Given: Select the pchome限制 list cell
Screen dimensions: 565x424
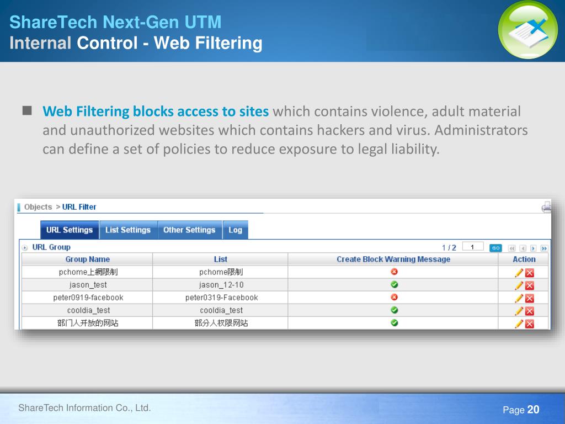Looking at the screenshot, I should point(221,272).
